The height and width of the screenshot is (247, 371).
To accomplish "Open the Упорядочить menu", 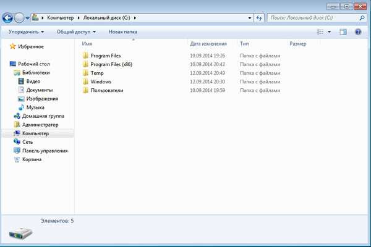I will [x=26, y=31].
